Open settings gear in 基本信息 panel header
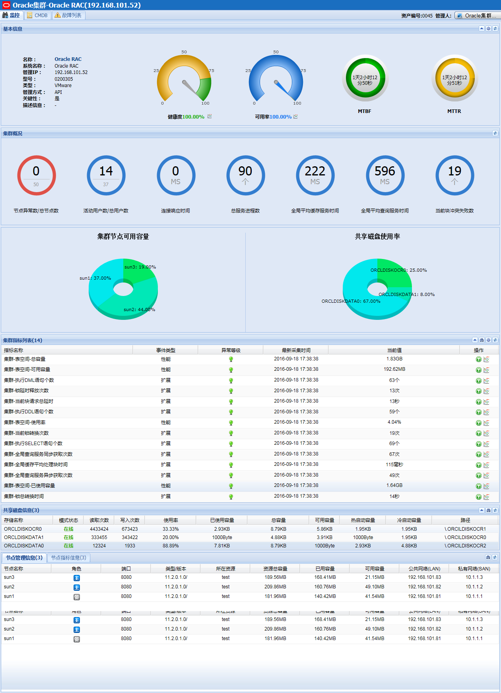This screenshot has width=501, height=693. 488,29
